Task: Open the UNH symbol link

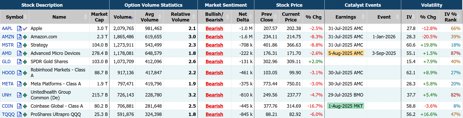Action: click(6, 95)
